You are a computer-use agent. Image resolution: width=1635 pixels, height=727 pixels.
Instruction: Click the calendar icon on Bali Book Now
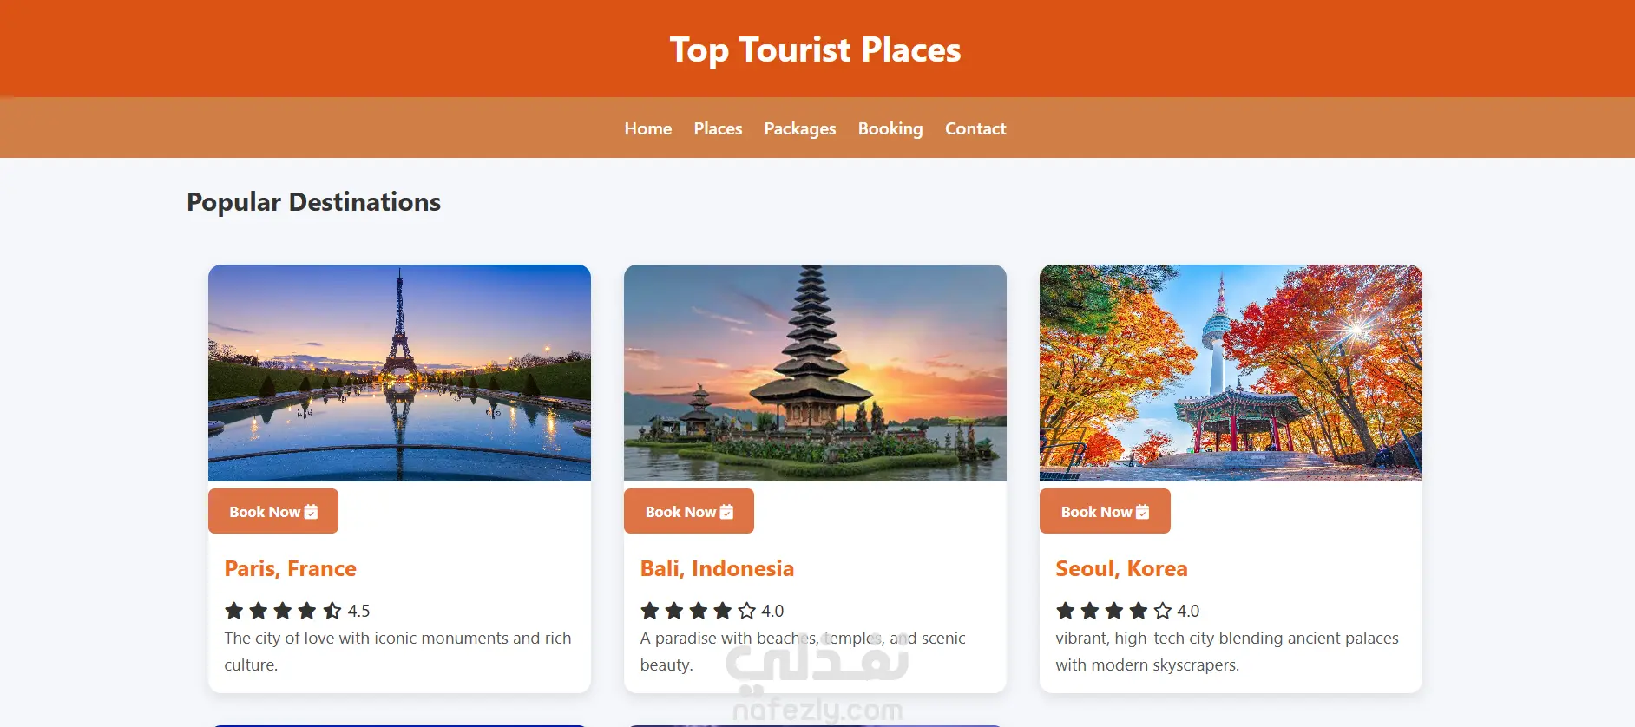coord(726,512)
